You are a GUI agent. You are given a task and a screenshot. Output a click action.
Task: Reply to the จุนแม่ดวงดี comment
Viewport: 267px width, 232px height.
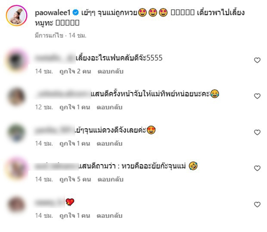point(109,144)
